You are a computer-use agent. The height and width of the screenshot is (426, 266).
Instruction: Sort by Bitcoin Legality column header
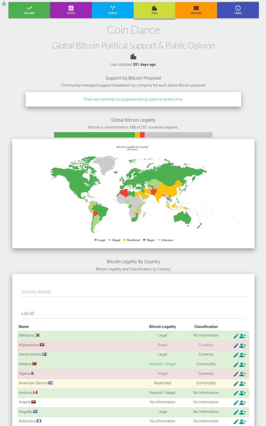pos(162,327)
